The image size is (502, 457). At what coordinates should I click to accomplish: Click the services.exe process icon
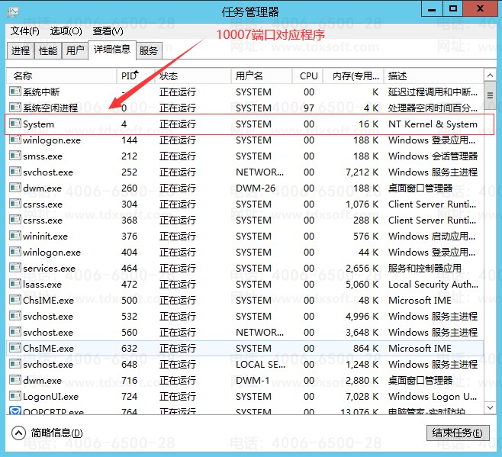pyautogui.click(x=14, y=268)
